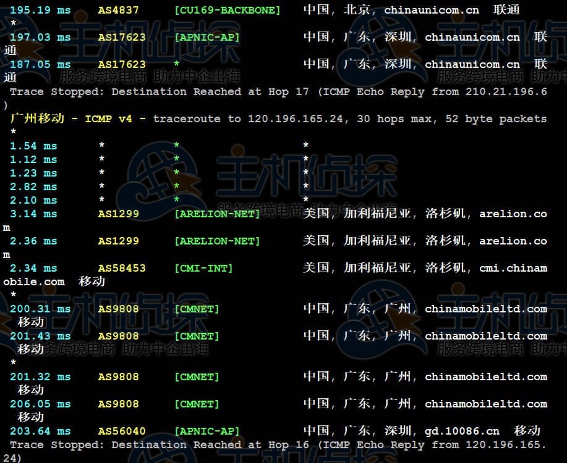Select the latency value "2.34 ms"
The image size is (567, 463).
pos(33,268)
